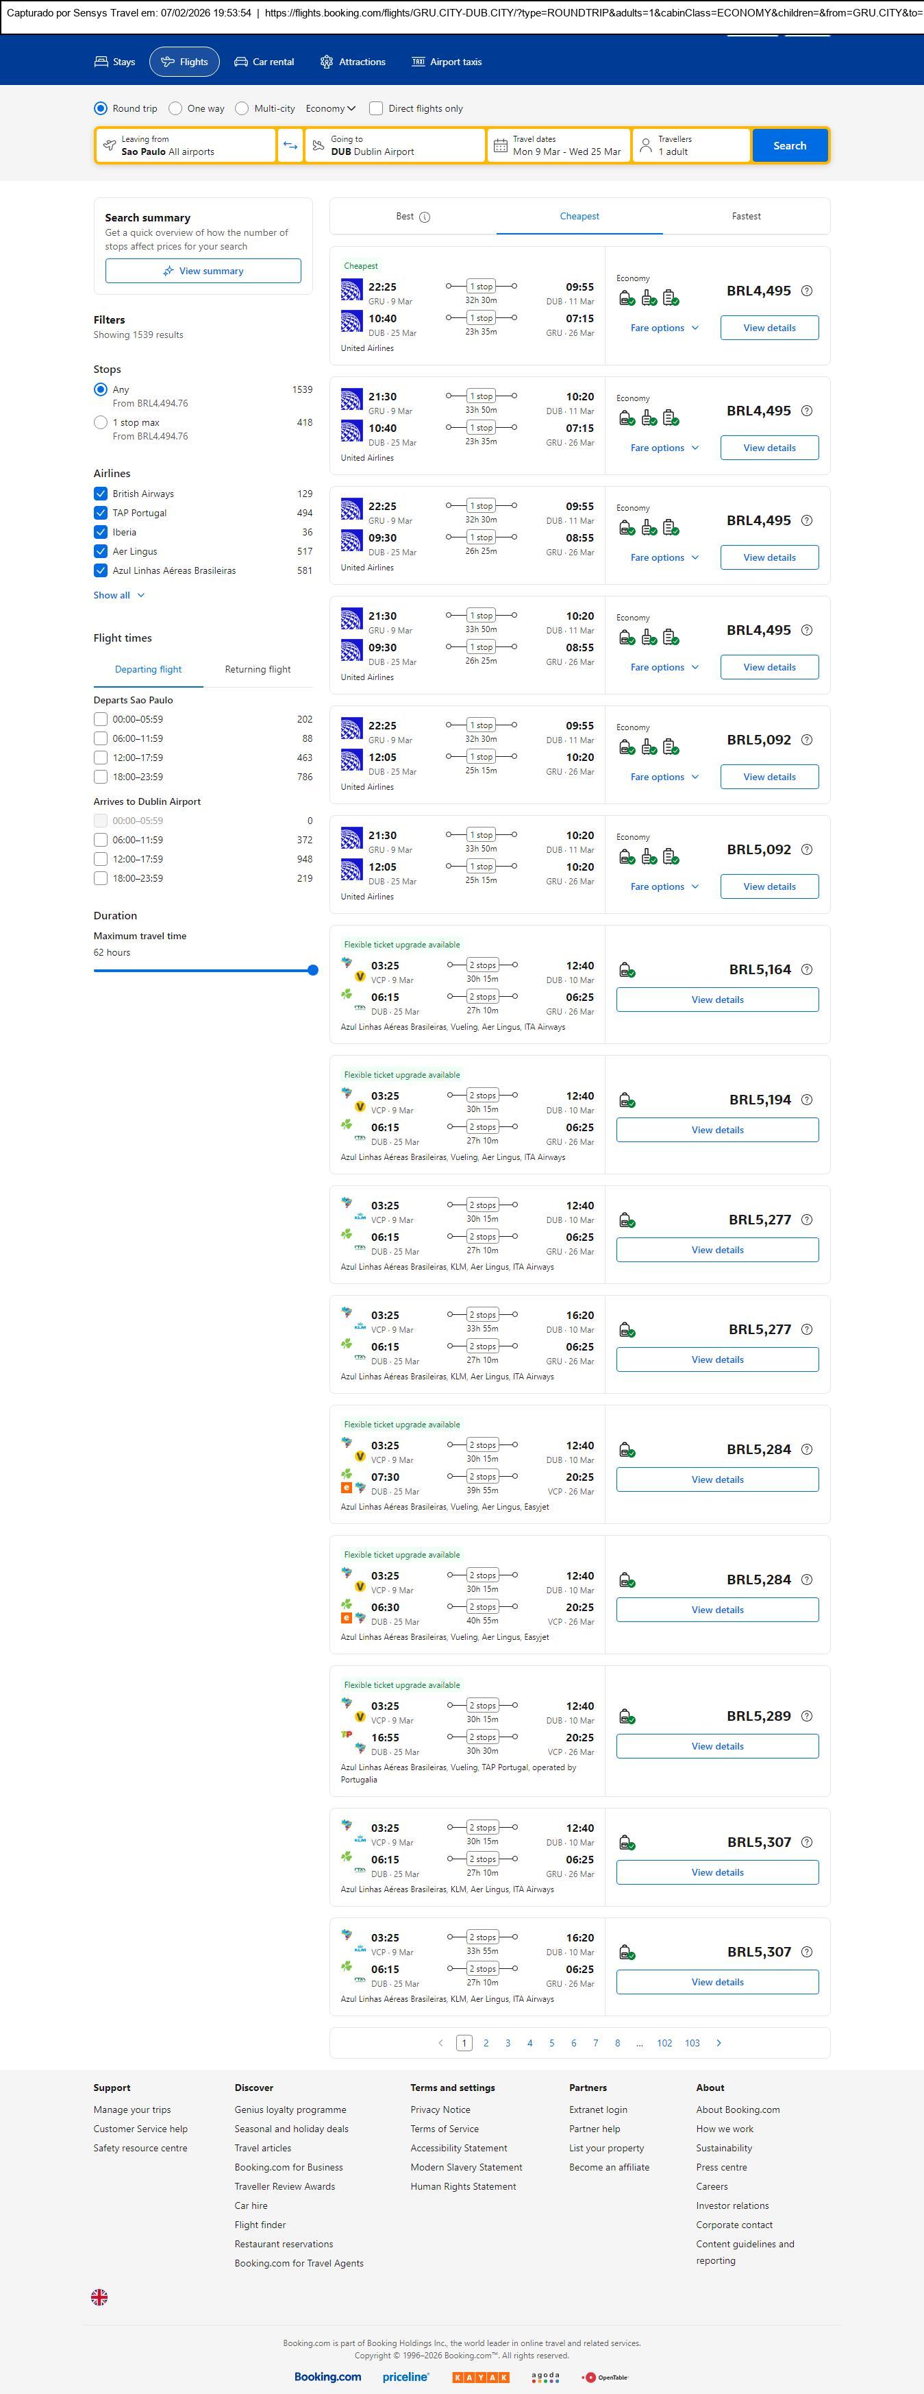Click the View summary button
The width and height of the screenshot is (924, 2394).
click(x=203, y=271)
